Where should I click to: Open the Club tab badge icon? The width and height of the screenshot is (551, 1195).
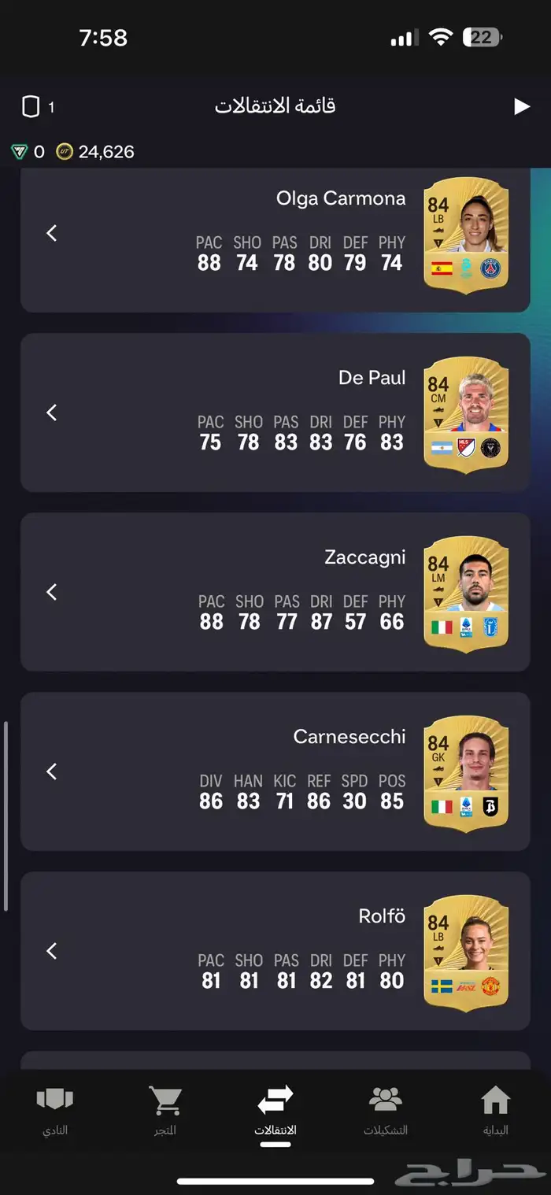tap(55, 1099)
